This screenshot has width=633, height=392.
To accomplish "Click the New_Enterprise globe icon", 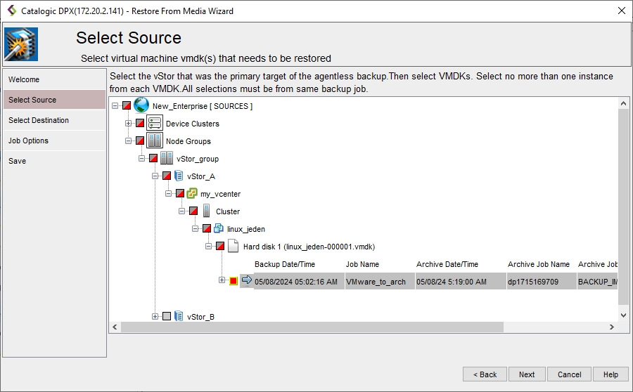I will [x=141, y=105].
